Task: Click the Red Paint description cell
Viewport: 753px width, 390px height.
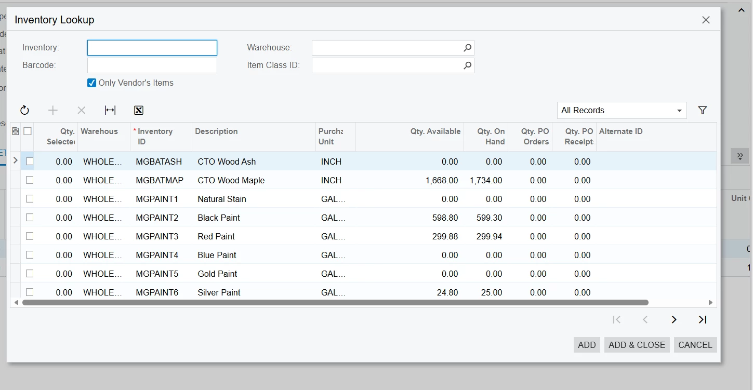Action: [x=254, y=236]
